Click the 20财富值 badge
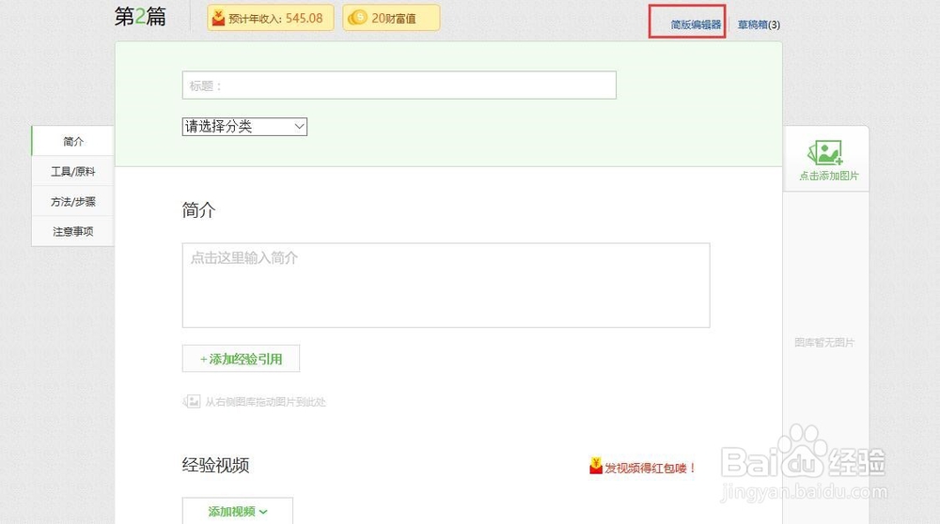The height and width of the screenshot is (524, 940). tap(391, 18)
